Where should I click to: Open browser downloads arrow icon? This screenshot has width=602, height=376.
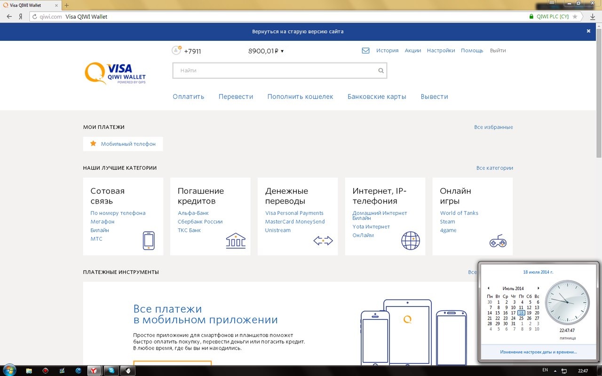tap(593, 16)
